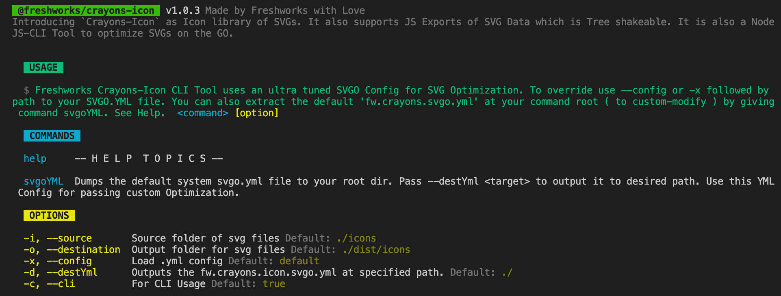781x296 pixels.
Task: Click the -c, --cli option flag
Action: click(49, 283)
